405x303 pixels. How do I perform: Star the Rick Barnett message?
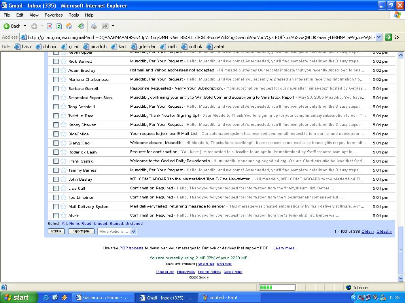click(64, 61)
